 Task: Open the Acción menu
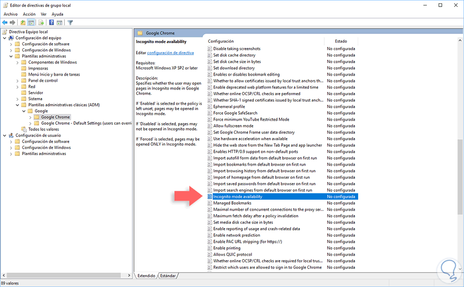click(29, 14)
